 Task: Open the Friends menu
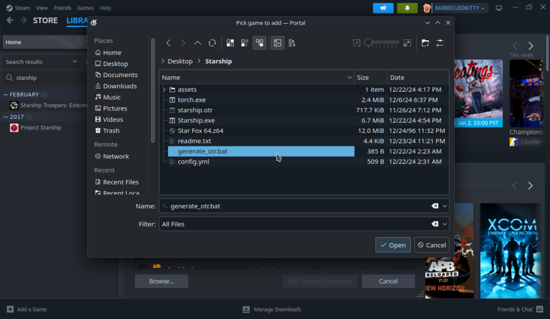62,8
